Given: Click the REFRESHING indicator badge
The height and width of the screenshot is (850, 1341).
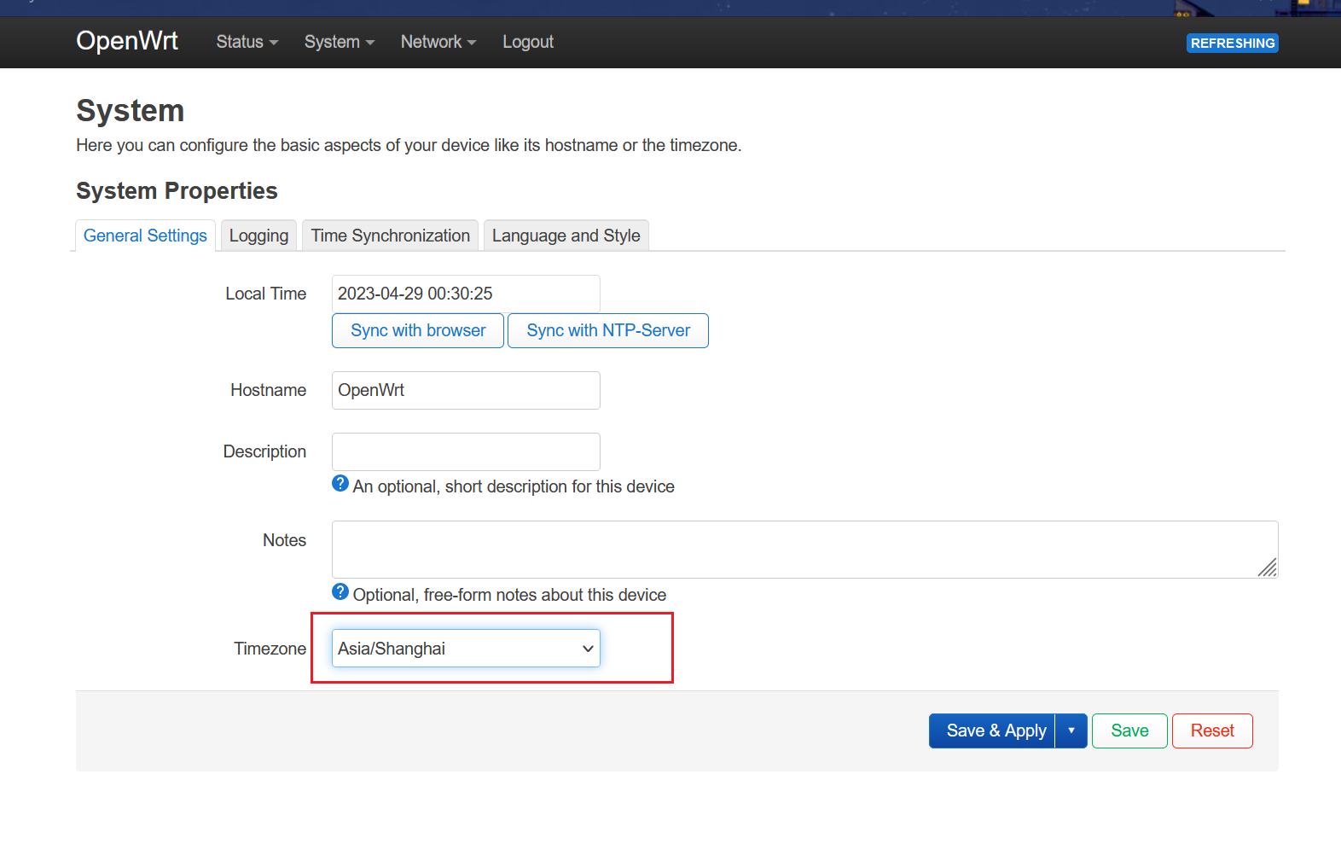Looking at the screenshot, I should click(1233, 43).
